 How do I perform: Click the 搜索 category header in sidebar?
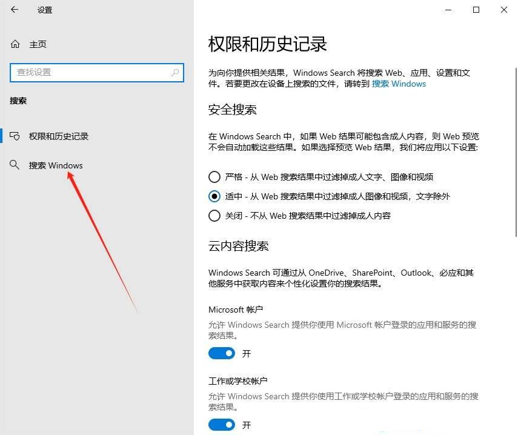18,101
